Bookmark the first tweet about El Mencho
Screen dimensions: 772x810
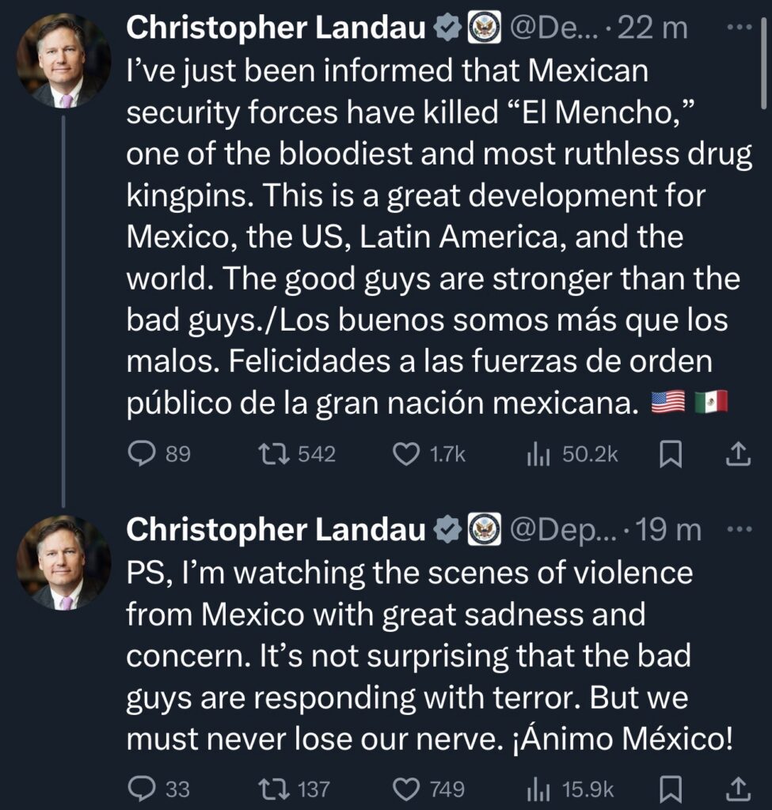click(671, 454)
